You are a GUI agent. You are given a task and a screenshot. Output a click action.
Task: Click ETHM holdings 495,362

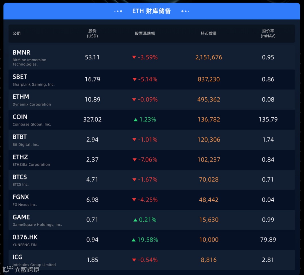(x=209, y=99)
